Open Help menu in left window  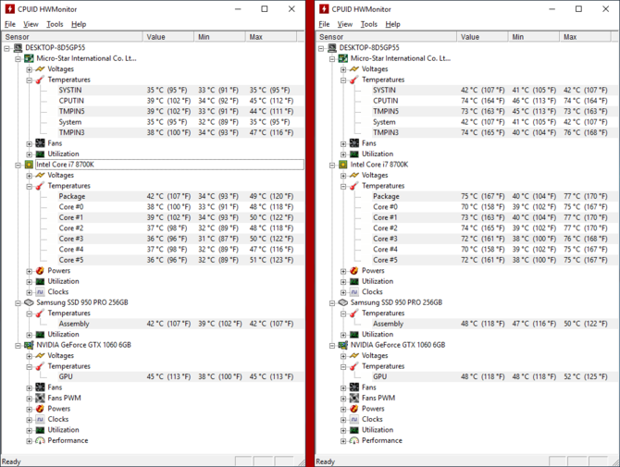[x=79, y=24]
